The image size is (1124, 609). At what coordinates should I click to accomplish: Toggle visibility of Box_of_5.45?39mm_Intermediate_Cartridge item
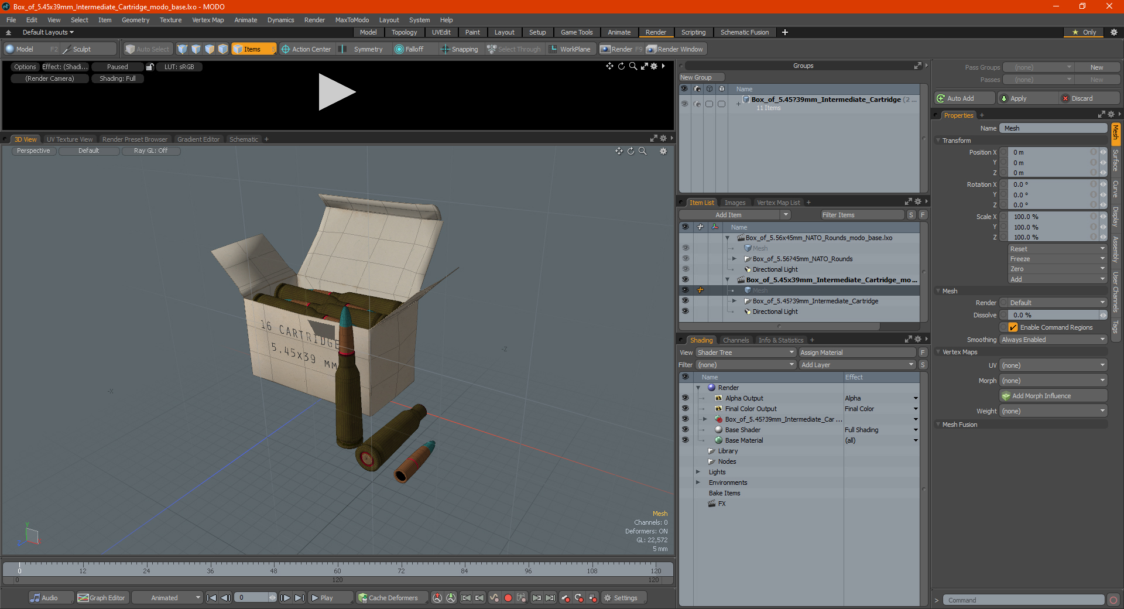pos(686,301)
